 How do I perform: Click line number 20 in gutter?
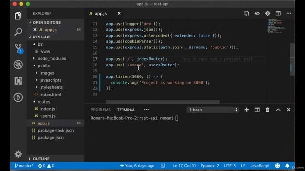click(x=95, y=76)
